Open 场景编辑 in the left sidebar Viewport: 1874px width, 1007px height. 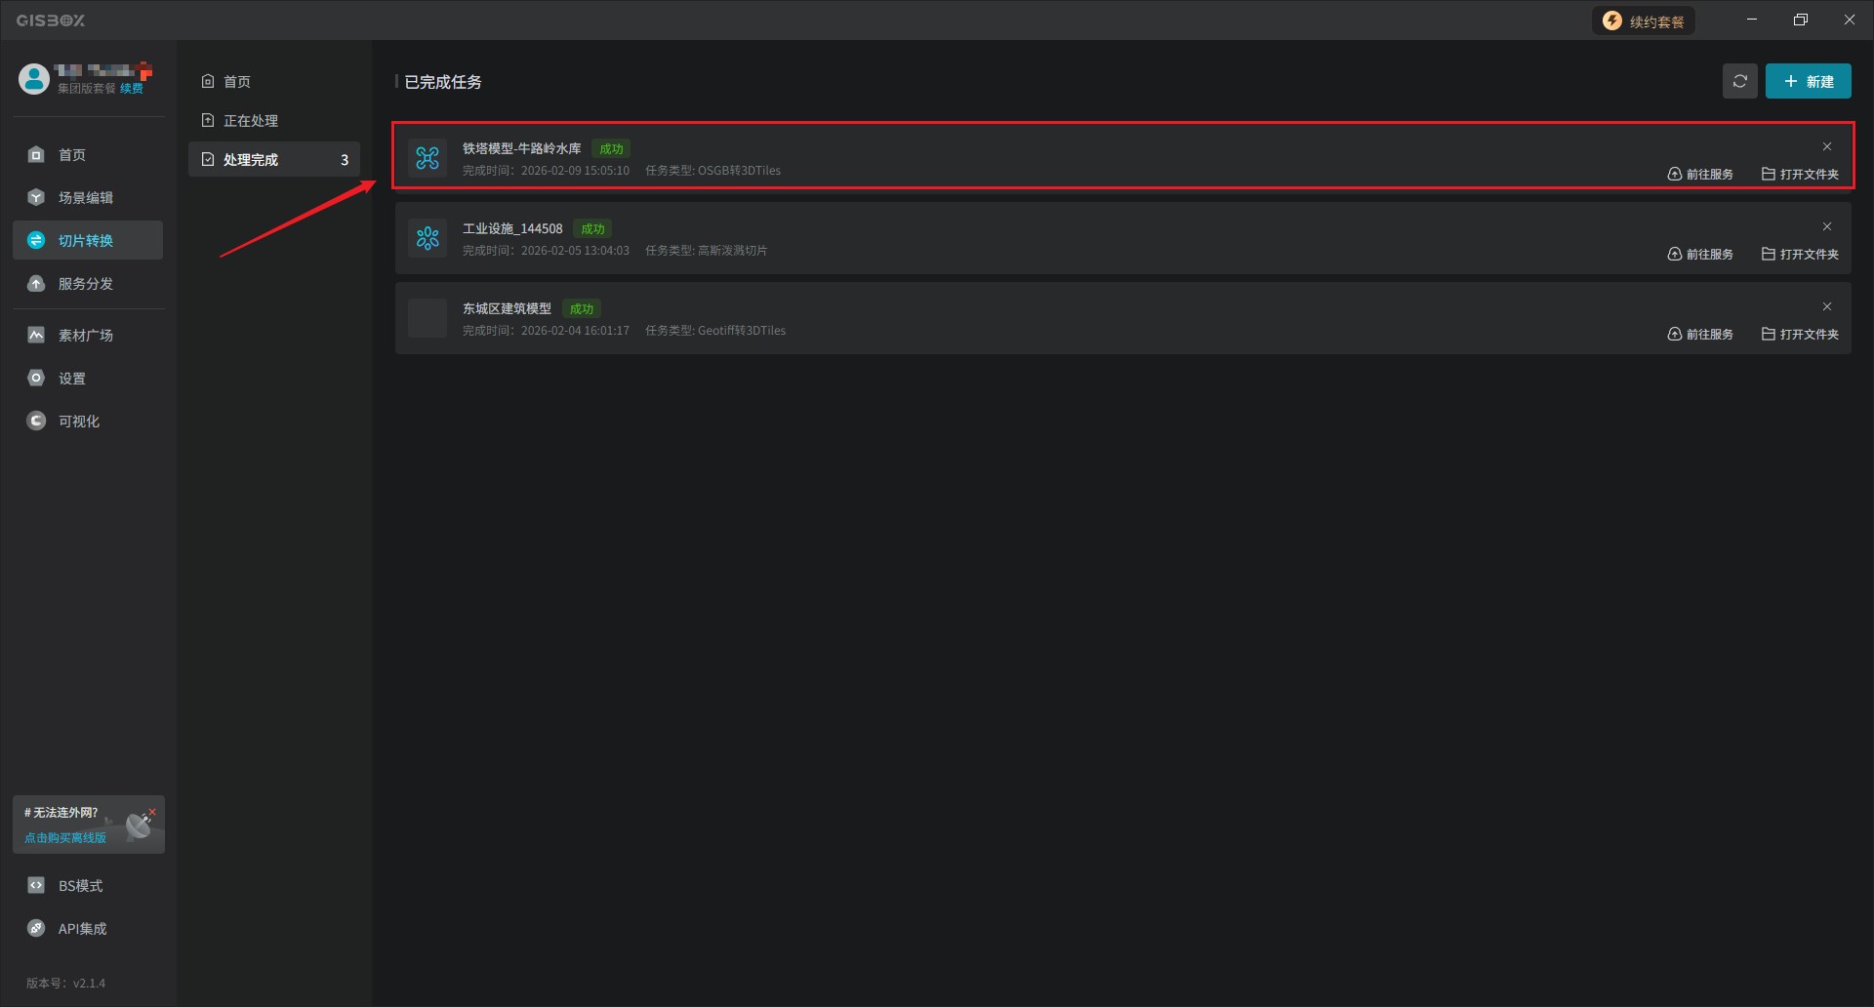(x=86, y=198)
